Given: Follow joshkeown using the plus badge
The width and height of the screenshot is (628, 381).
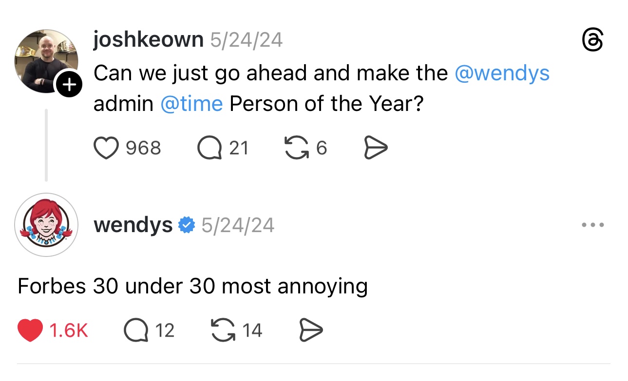Looking at the screenshot, I should tap(70, 85).
